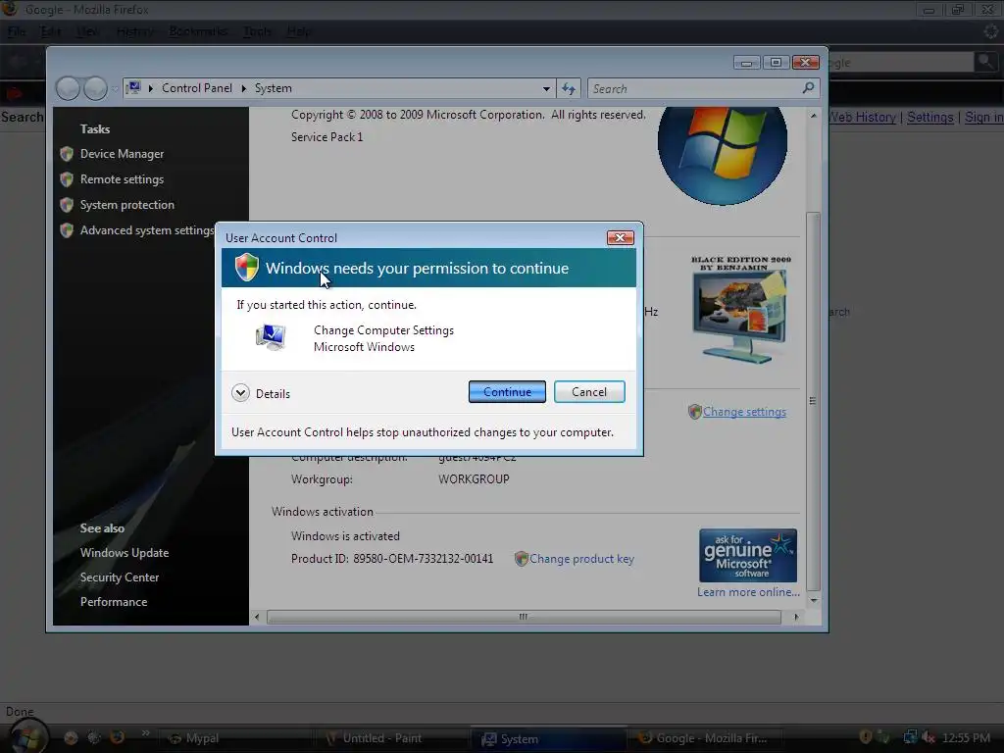Screen dimensions: 1004x753
Task: Click the Change settings link
Action: coord(744,412)
